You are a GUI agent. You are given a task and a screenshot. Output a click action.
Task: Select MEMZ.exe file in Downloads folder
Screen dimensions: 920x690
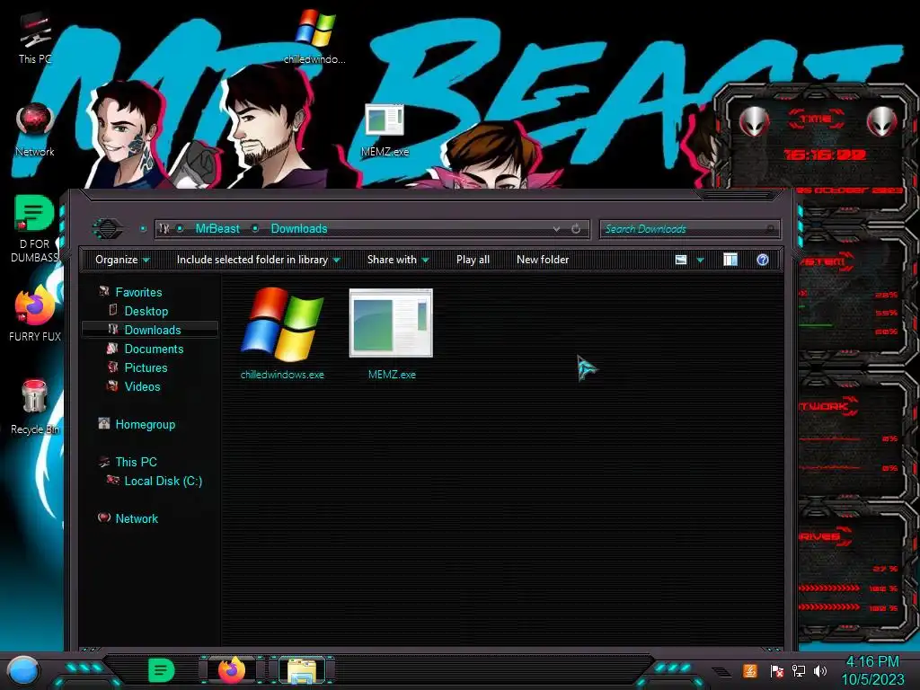pos(392,333)
